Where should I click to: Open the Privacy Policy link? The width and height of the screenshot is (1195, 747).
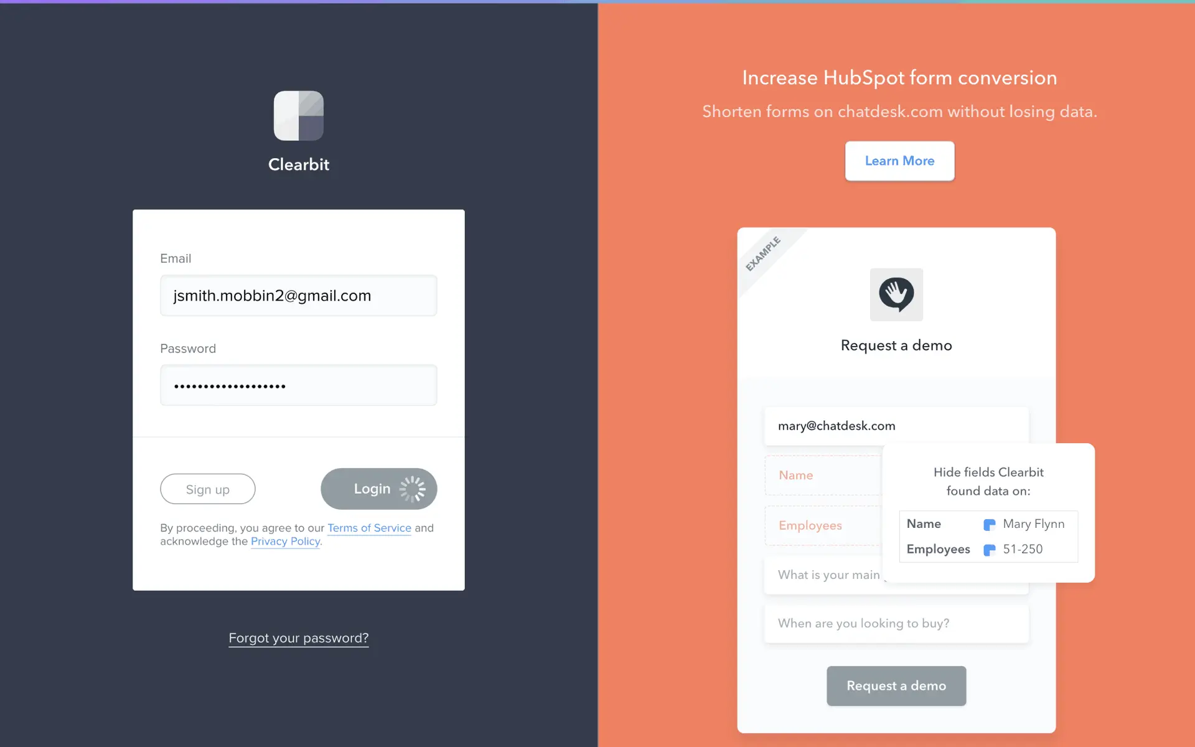285,542
